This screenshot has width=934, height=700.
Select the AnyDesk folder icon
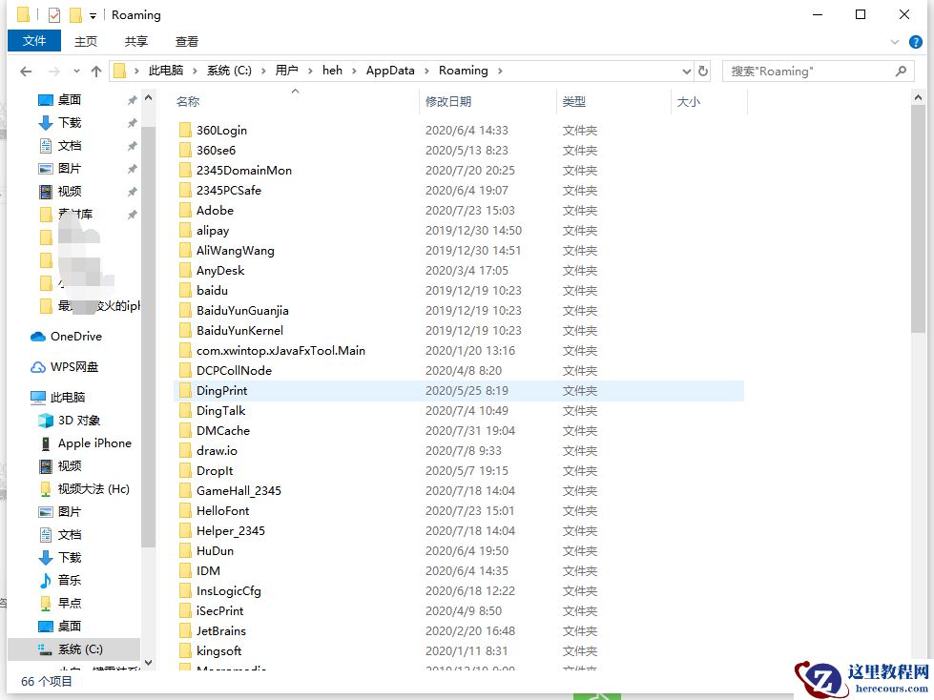click(x=185, y=270)
